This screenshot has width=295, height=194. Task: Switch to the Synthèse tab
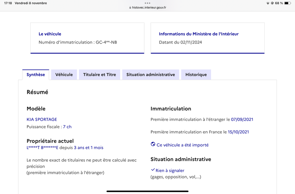point(36,75)
